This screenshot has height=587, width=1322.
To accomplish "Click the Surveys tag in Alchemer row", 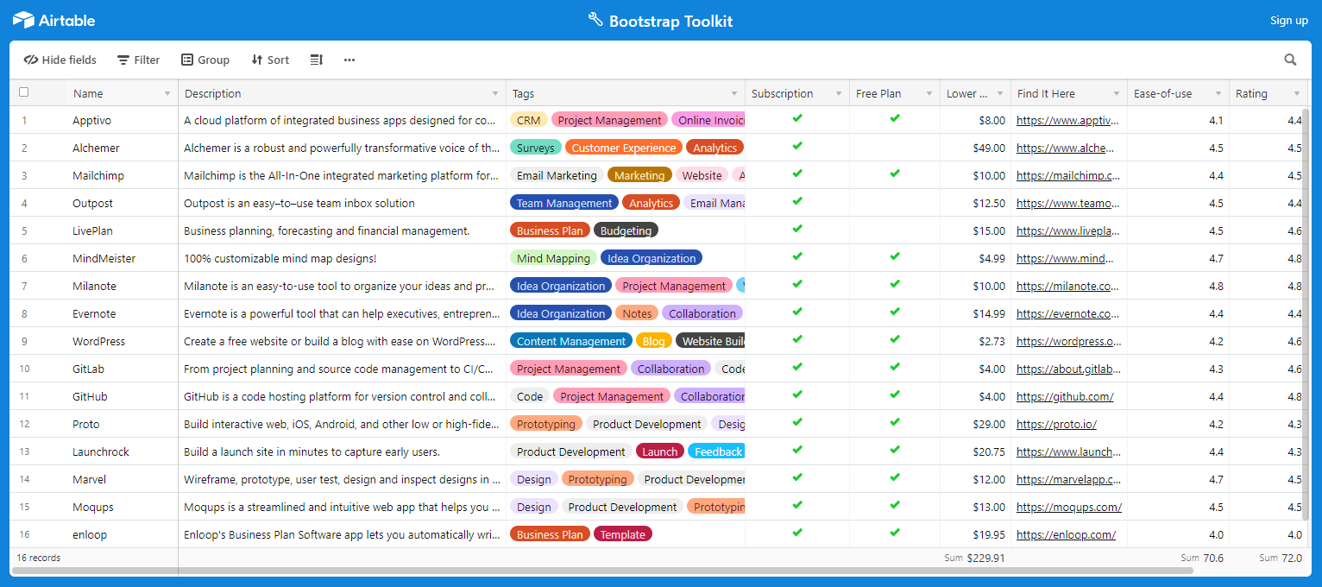I will coord(536,148).
